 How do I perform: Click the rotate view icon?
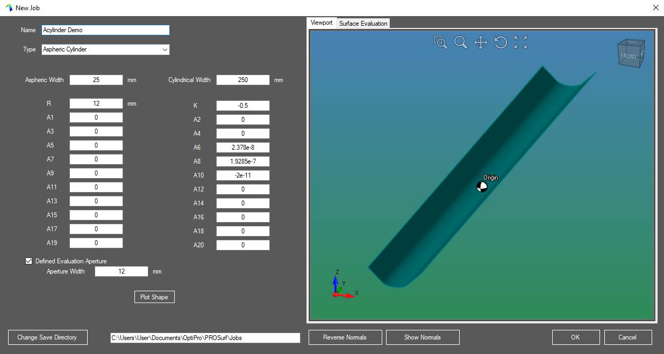pyautogui.click(x=501, y=43)
